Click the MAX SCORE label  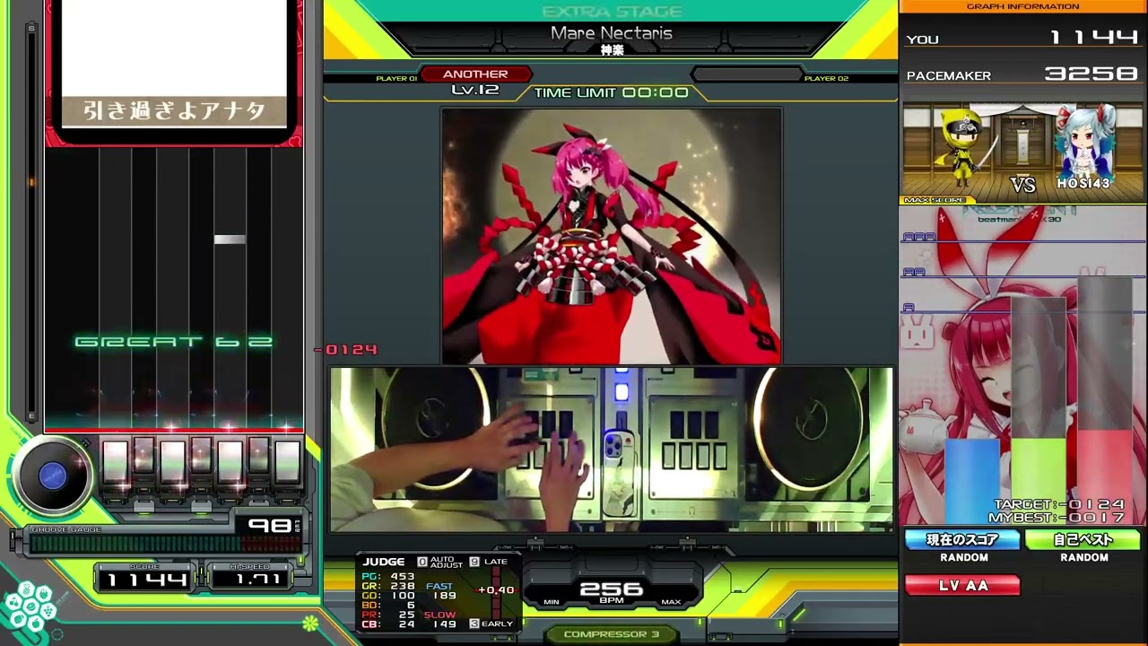pyautogui.click(x=935, y=200)
